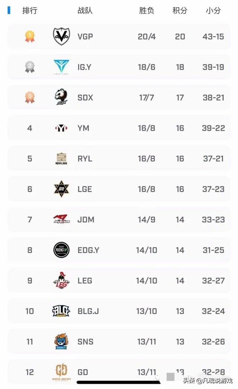Image resolution: width=238 pixels, height=389 pixels.
Task: Click the SNS mascot logo
Action: coord(61,341)
